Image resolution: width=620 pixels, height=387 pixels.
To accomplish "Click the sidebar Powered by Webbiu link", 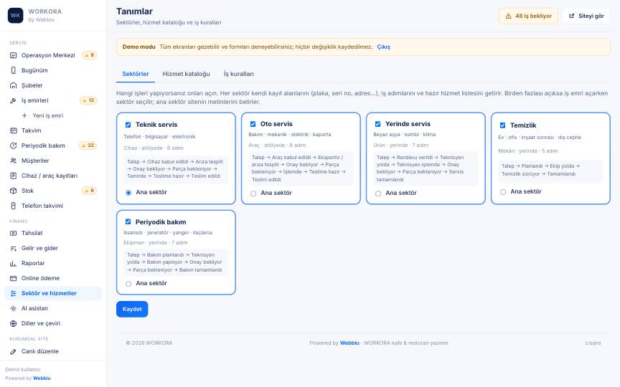I will coord(42,378).
